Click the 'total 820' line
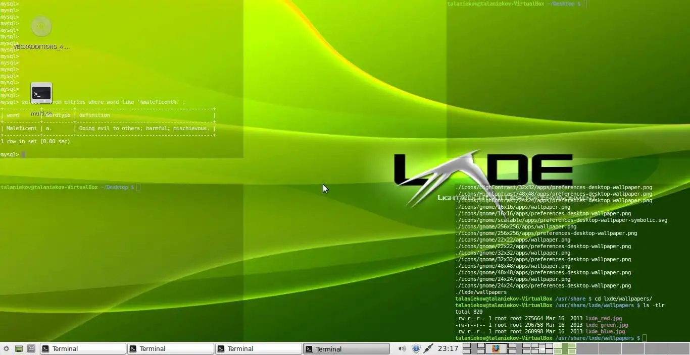Image resolution: width=690 pixels, height=355 pixels. click(x=469, y=312)
